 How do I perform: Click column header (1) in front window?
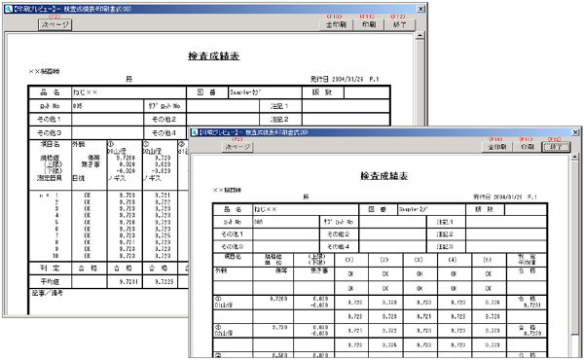[x=349, y=260]
